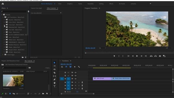174x98 pixels.
Task: Select the Razor tool
Action: (54, 73)
